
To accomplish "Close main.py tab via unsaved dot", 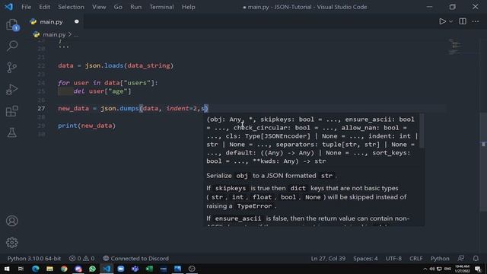I will point(76,21).
